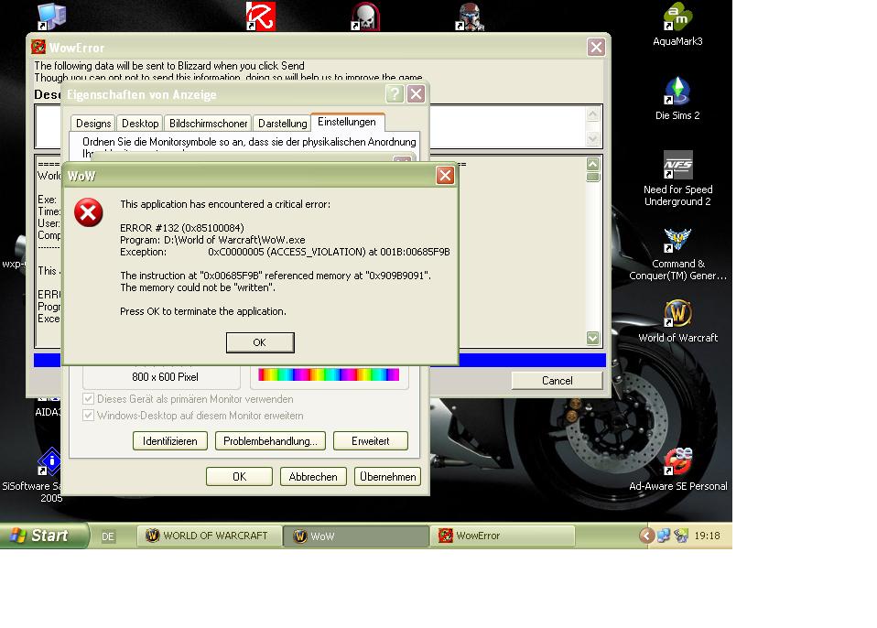877x628 pixels.
Task: Select the Ad-Aware SE Personal icon
Action: [x=677, y=471]
